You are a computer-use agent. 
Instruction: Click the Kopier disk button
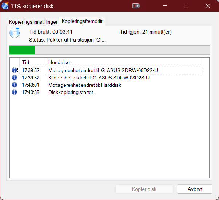point(144,189)
